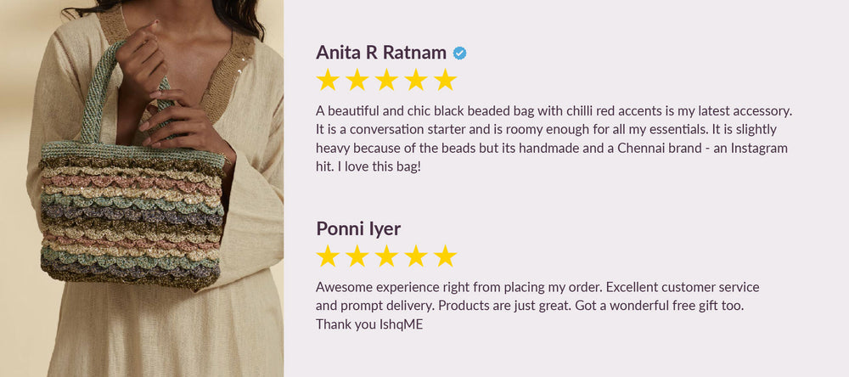849x377 pixels.
Task: Open the crochet handbag product photo
Action: [x=142, y=188]
